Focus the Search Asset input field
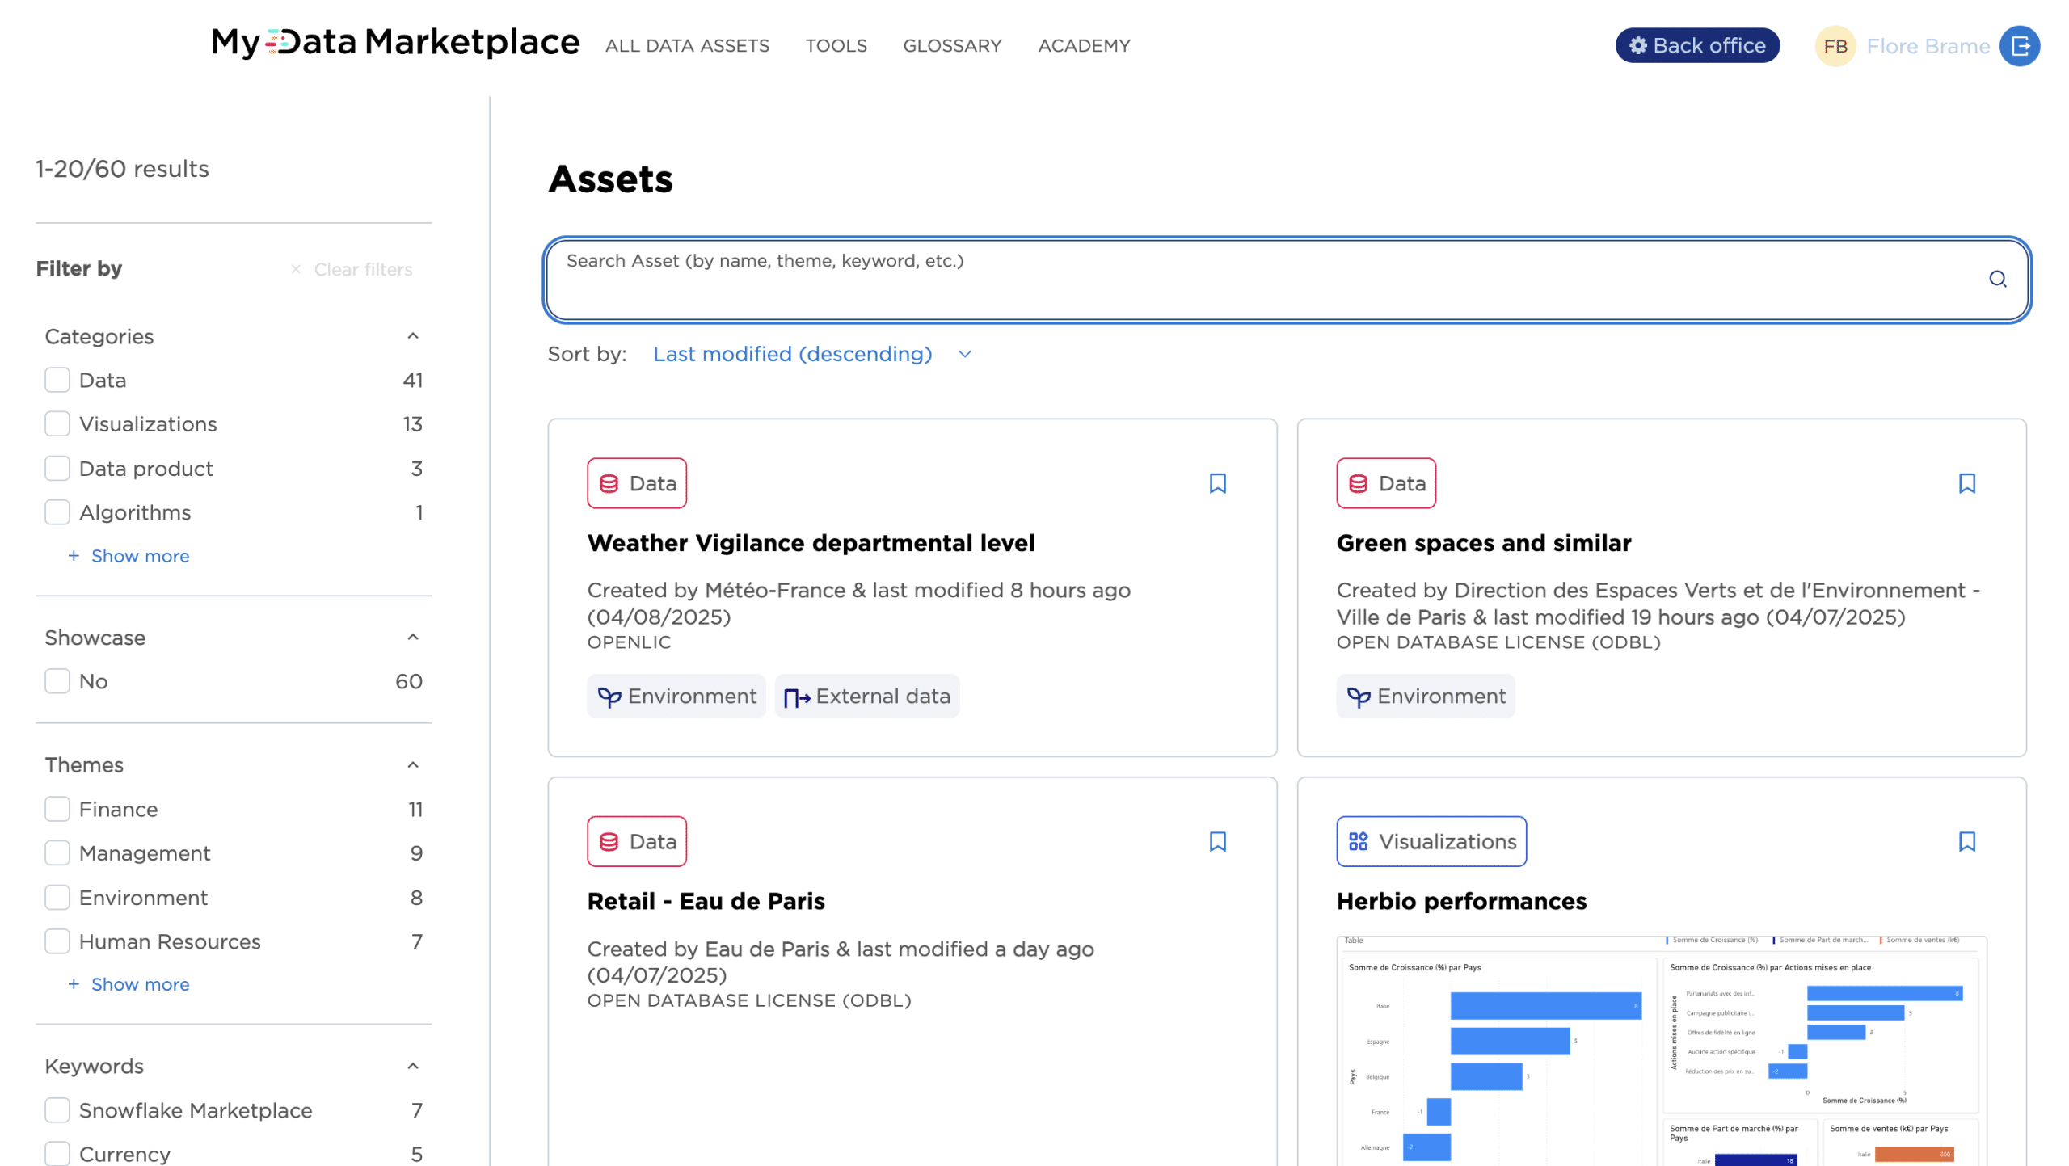Viewport: 2069px width, 1166px height. pos(1212,279)
